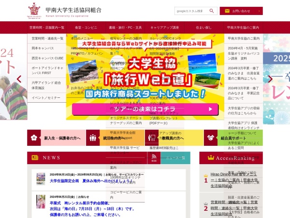Click the search magnifier icon
The width and height of the screenshot is (290, 218).
click(212, 11)
